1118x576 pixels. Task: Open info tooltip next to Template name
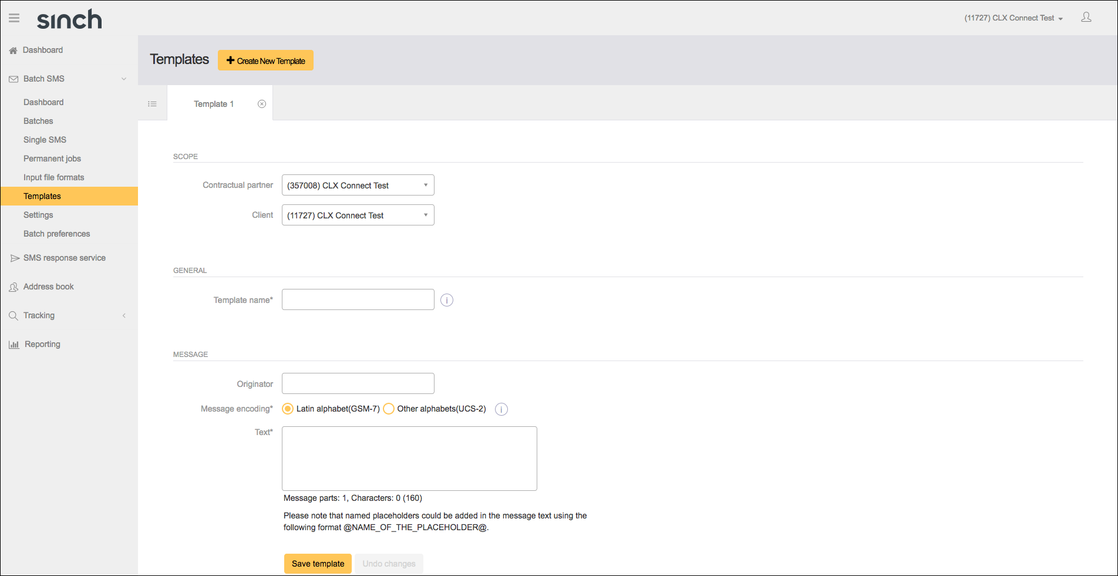pos(446,299)
